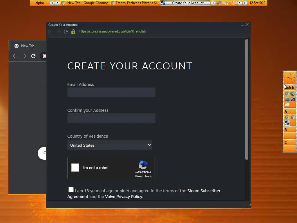The width and height of the screenshot is (297, 223).
Task: Switch to Freddy Fazbear's Pizzeria taskbar item
Action: click(x=135, y=3)
